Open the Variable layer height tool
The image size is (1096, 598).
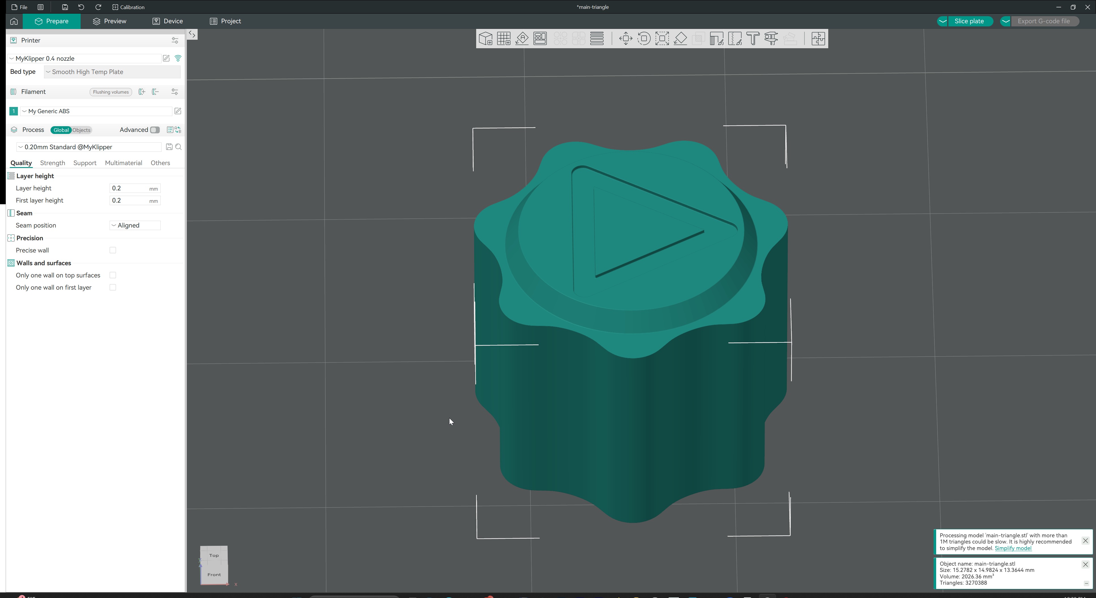597,39
